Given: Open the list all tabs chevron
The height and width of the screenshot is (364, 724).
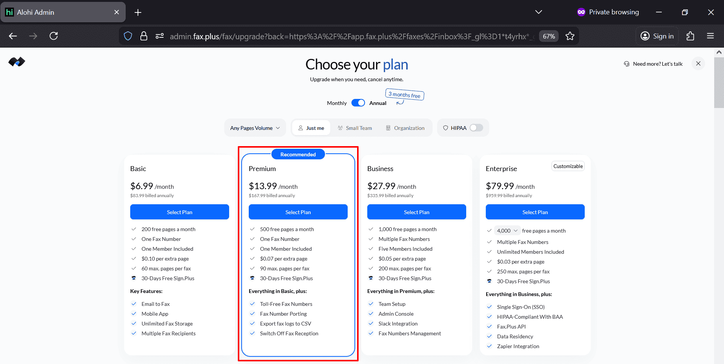Looking at the screenshot, I should coord(538,12).
